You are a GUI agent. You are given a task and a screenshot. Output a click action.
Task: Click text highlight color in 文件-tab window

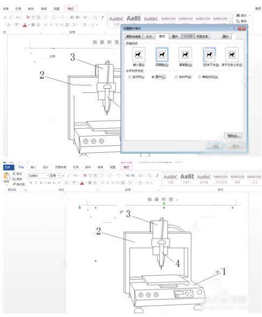pyautogui.click(x=74, y=183)
